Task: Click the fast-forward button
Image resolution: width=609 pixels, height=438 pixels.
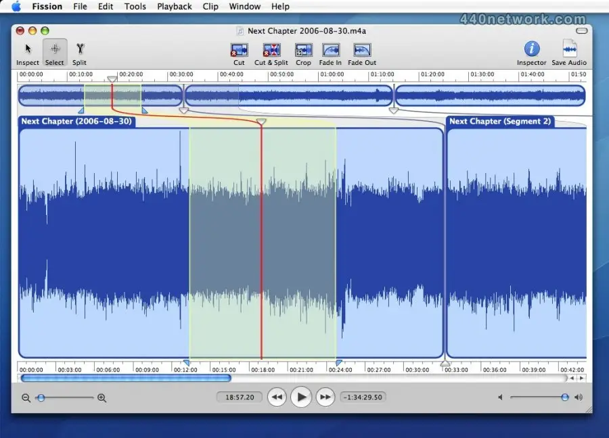Action: [x=325, y=397]
